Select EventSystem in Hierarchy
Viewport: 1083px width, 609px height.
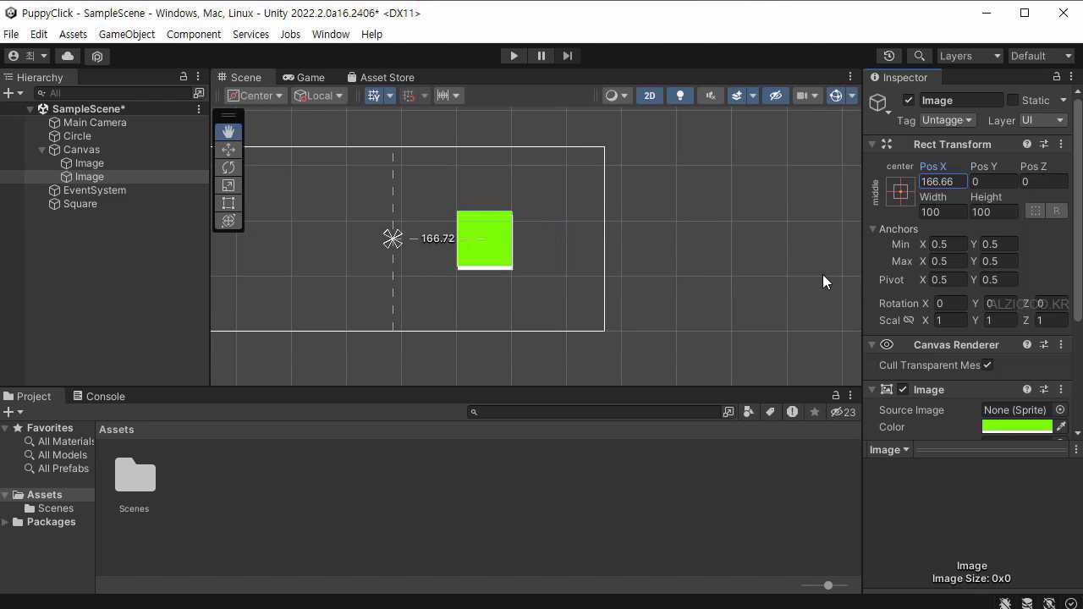(x=95, y=190)
